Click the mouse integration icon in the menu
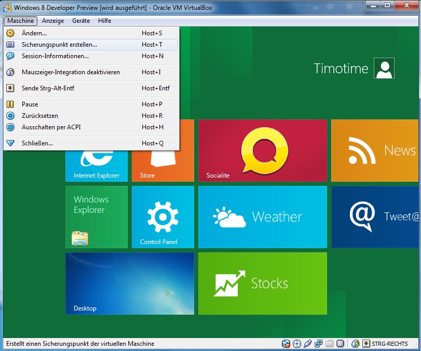This screenshot has width=421, height=351. click(10, 72)
